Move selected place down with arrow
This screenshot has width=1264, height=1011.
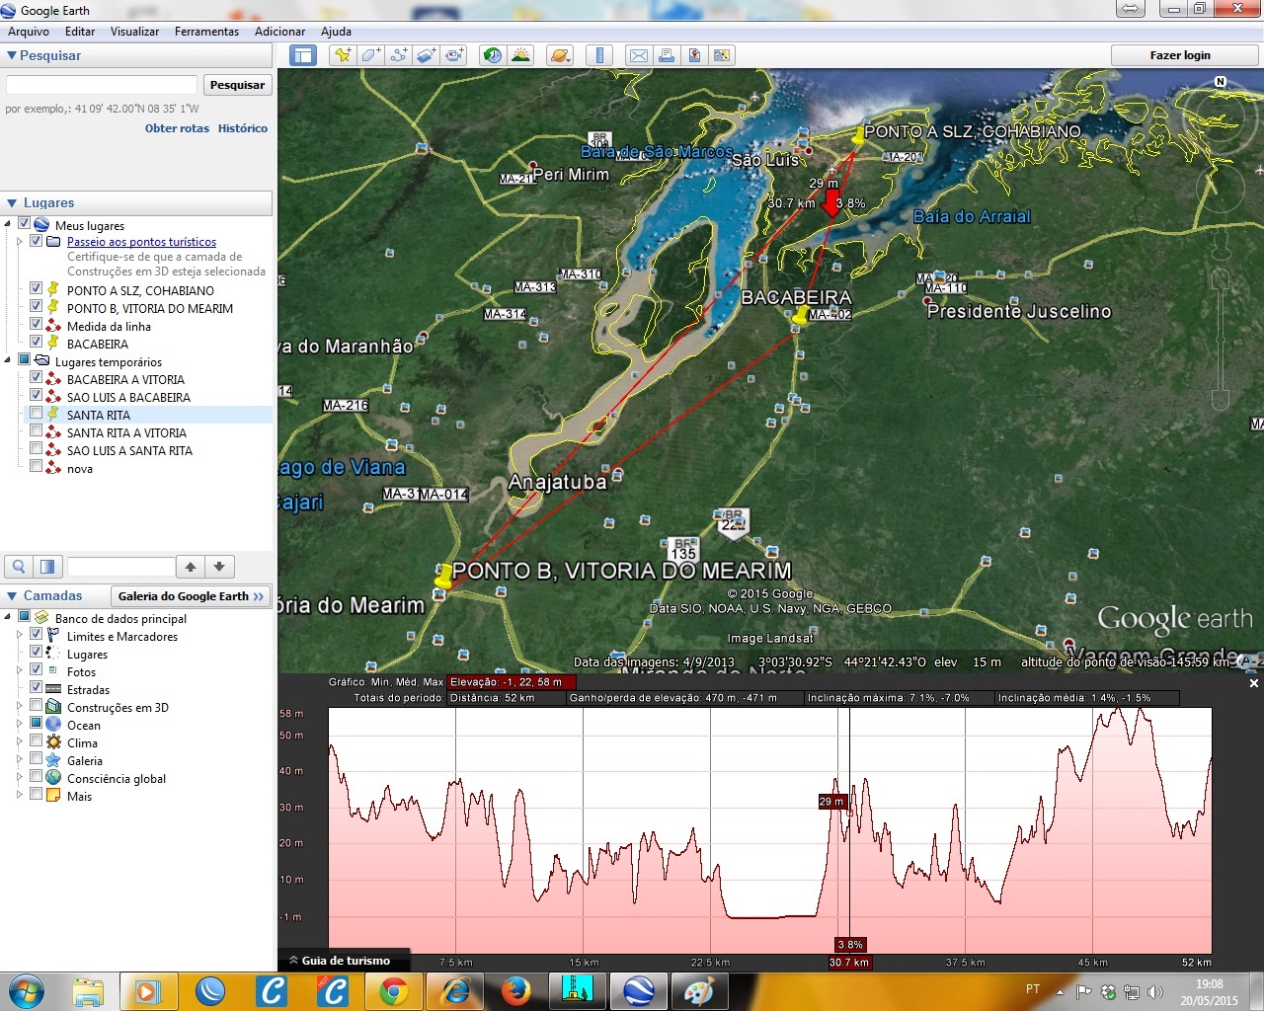click(x=219, y=567)
